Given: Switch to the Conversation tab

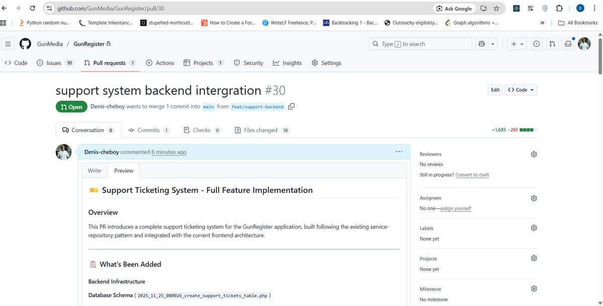Looking at the screenshot, I should (88, 130).
